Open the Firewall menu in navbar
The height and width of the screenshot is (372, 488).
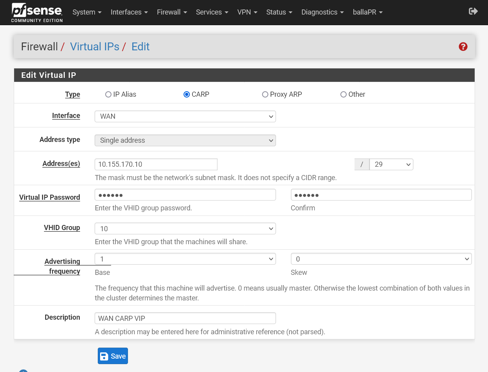tap(172, 12)
